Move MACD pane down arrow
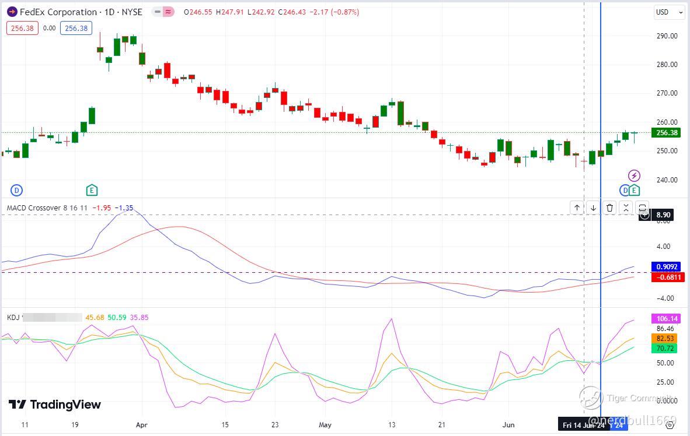Viewport: 690px width, 436px height. tap(593, 208)
